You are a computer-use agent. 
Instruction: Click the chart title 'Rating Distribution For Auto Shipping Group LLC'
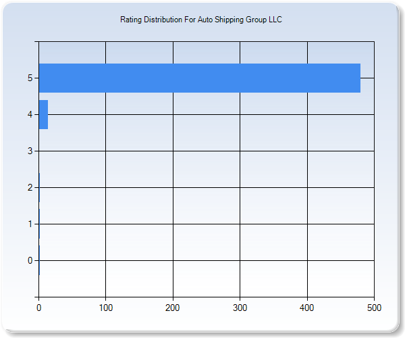tap(201, 20)
